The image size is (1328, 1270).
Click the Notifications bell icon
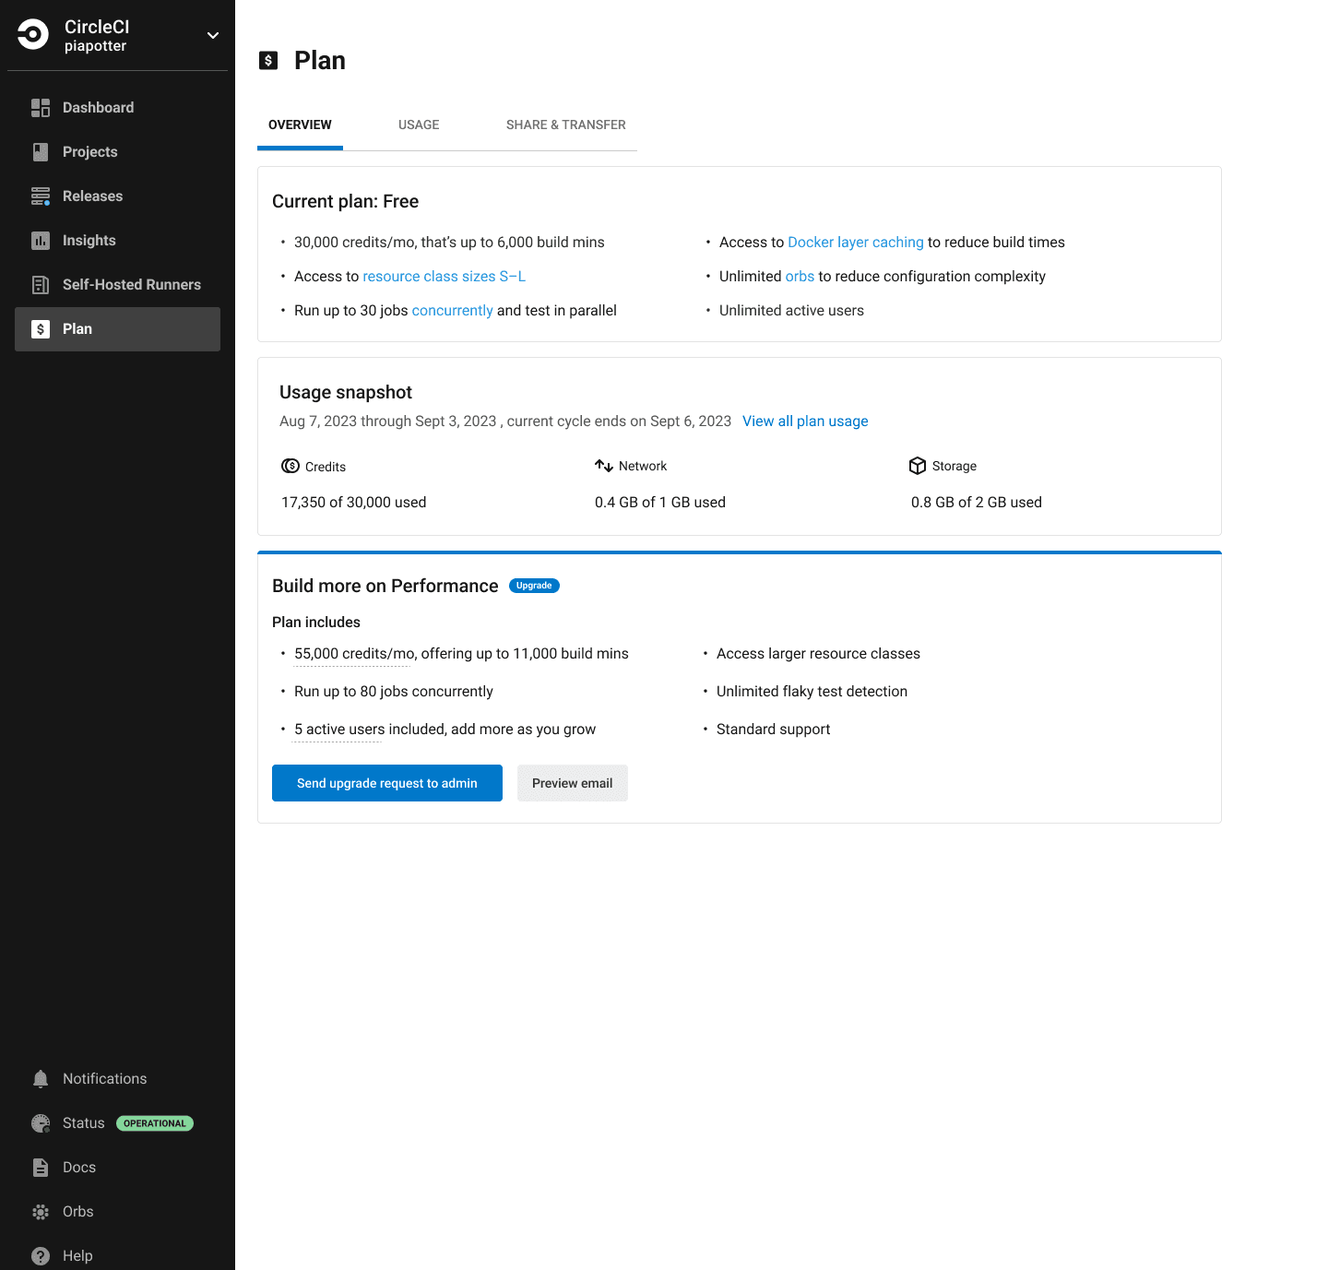point(41,1079)
